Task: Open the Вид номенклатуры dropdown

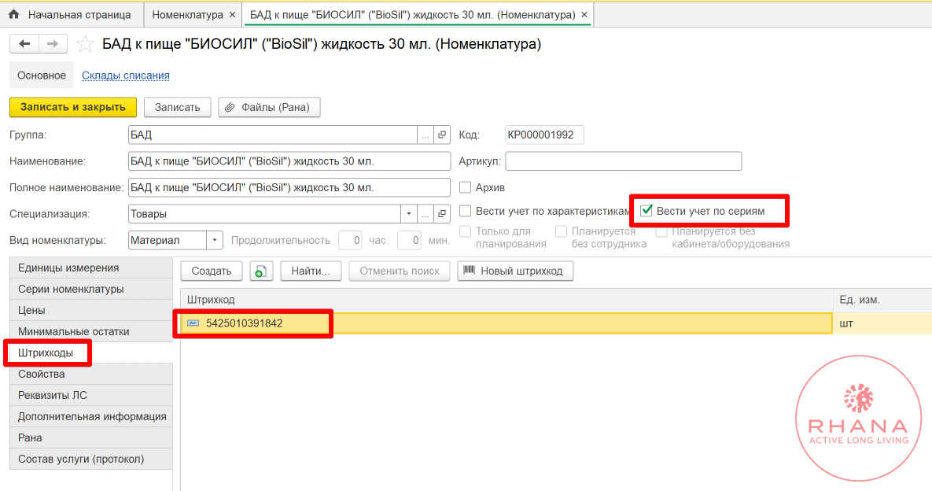Action: pos(215,240)
